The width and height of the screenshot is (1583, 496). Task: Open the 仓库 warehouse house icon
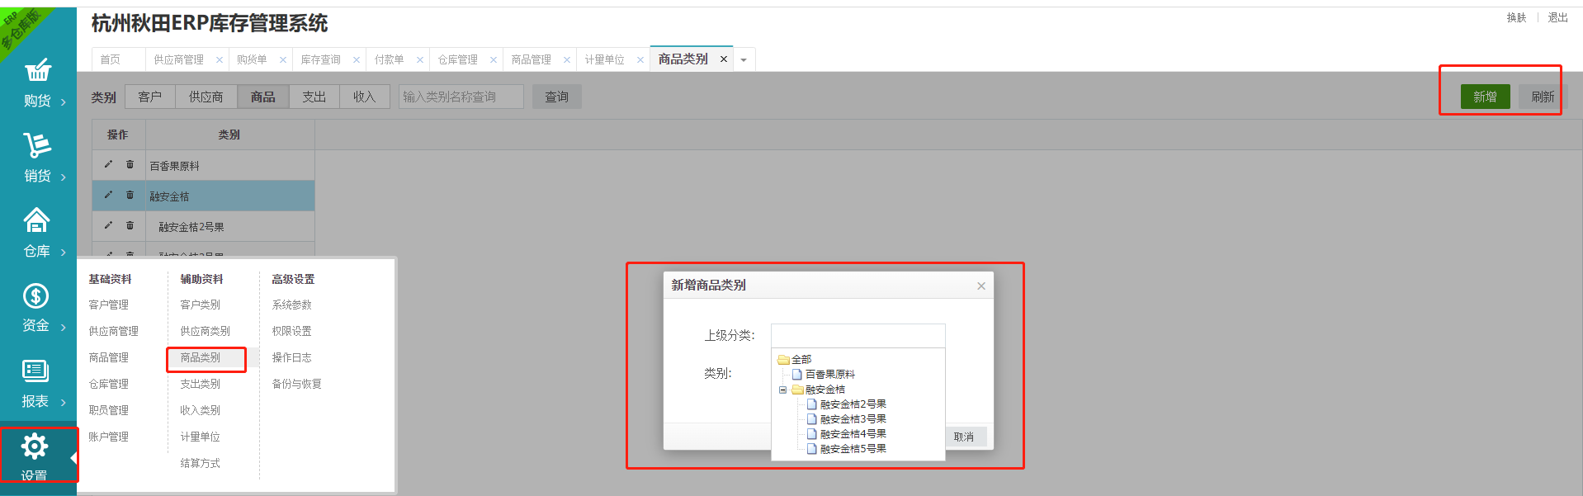click(36, 220)
